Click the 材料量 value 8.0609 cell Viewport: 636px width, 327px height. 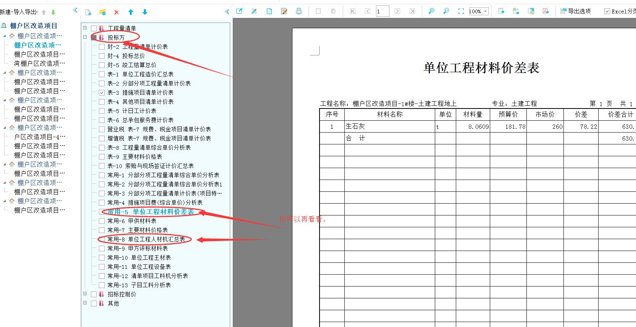click(x=473, y=126)
